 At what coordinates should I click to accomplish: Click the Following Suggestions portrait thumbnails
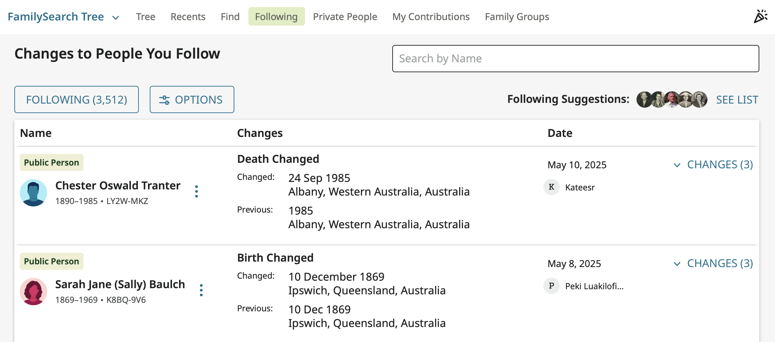pyautogui.click(x=672, y=99)
